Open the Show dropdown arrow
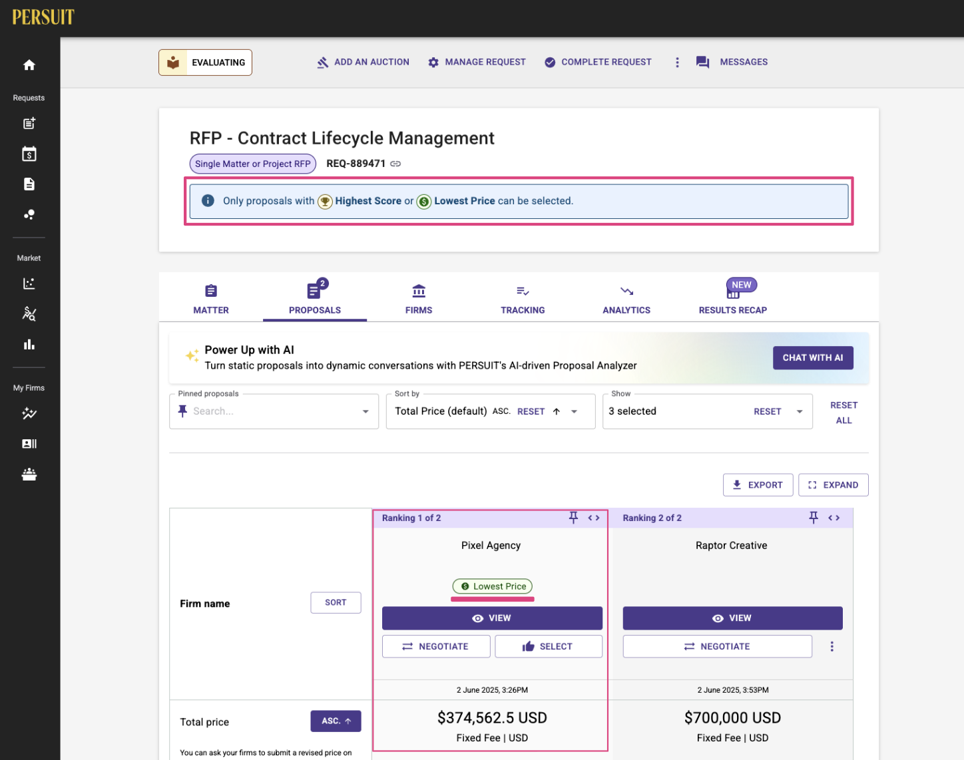 coord(800,411)
